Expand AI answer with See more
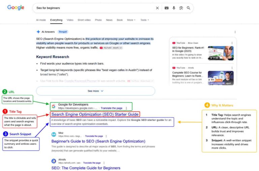The image size is (259, 171). [95, 91]
